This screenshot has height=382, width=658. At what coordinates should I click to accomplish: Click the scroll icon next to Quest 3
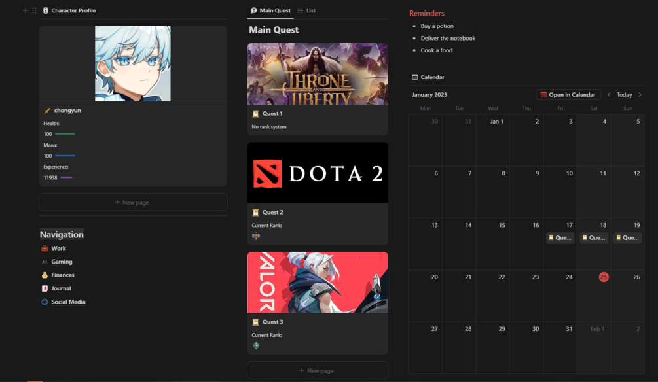point(255,322)
